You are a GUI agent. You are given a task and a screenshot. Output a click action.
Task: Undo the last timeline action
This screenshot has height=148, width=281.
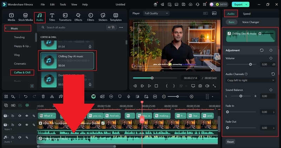pos(26,97)
